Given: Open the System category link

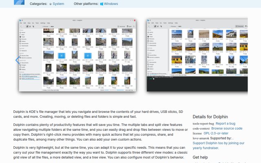Looking at the screenshot, I should pos(58,4).
